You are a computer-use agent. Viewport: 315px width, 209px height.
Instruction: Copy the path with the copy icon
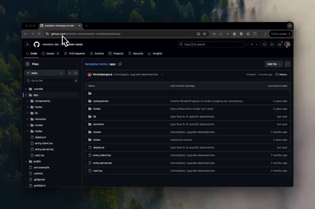click(x=120, y=64)
